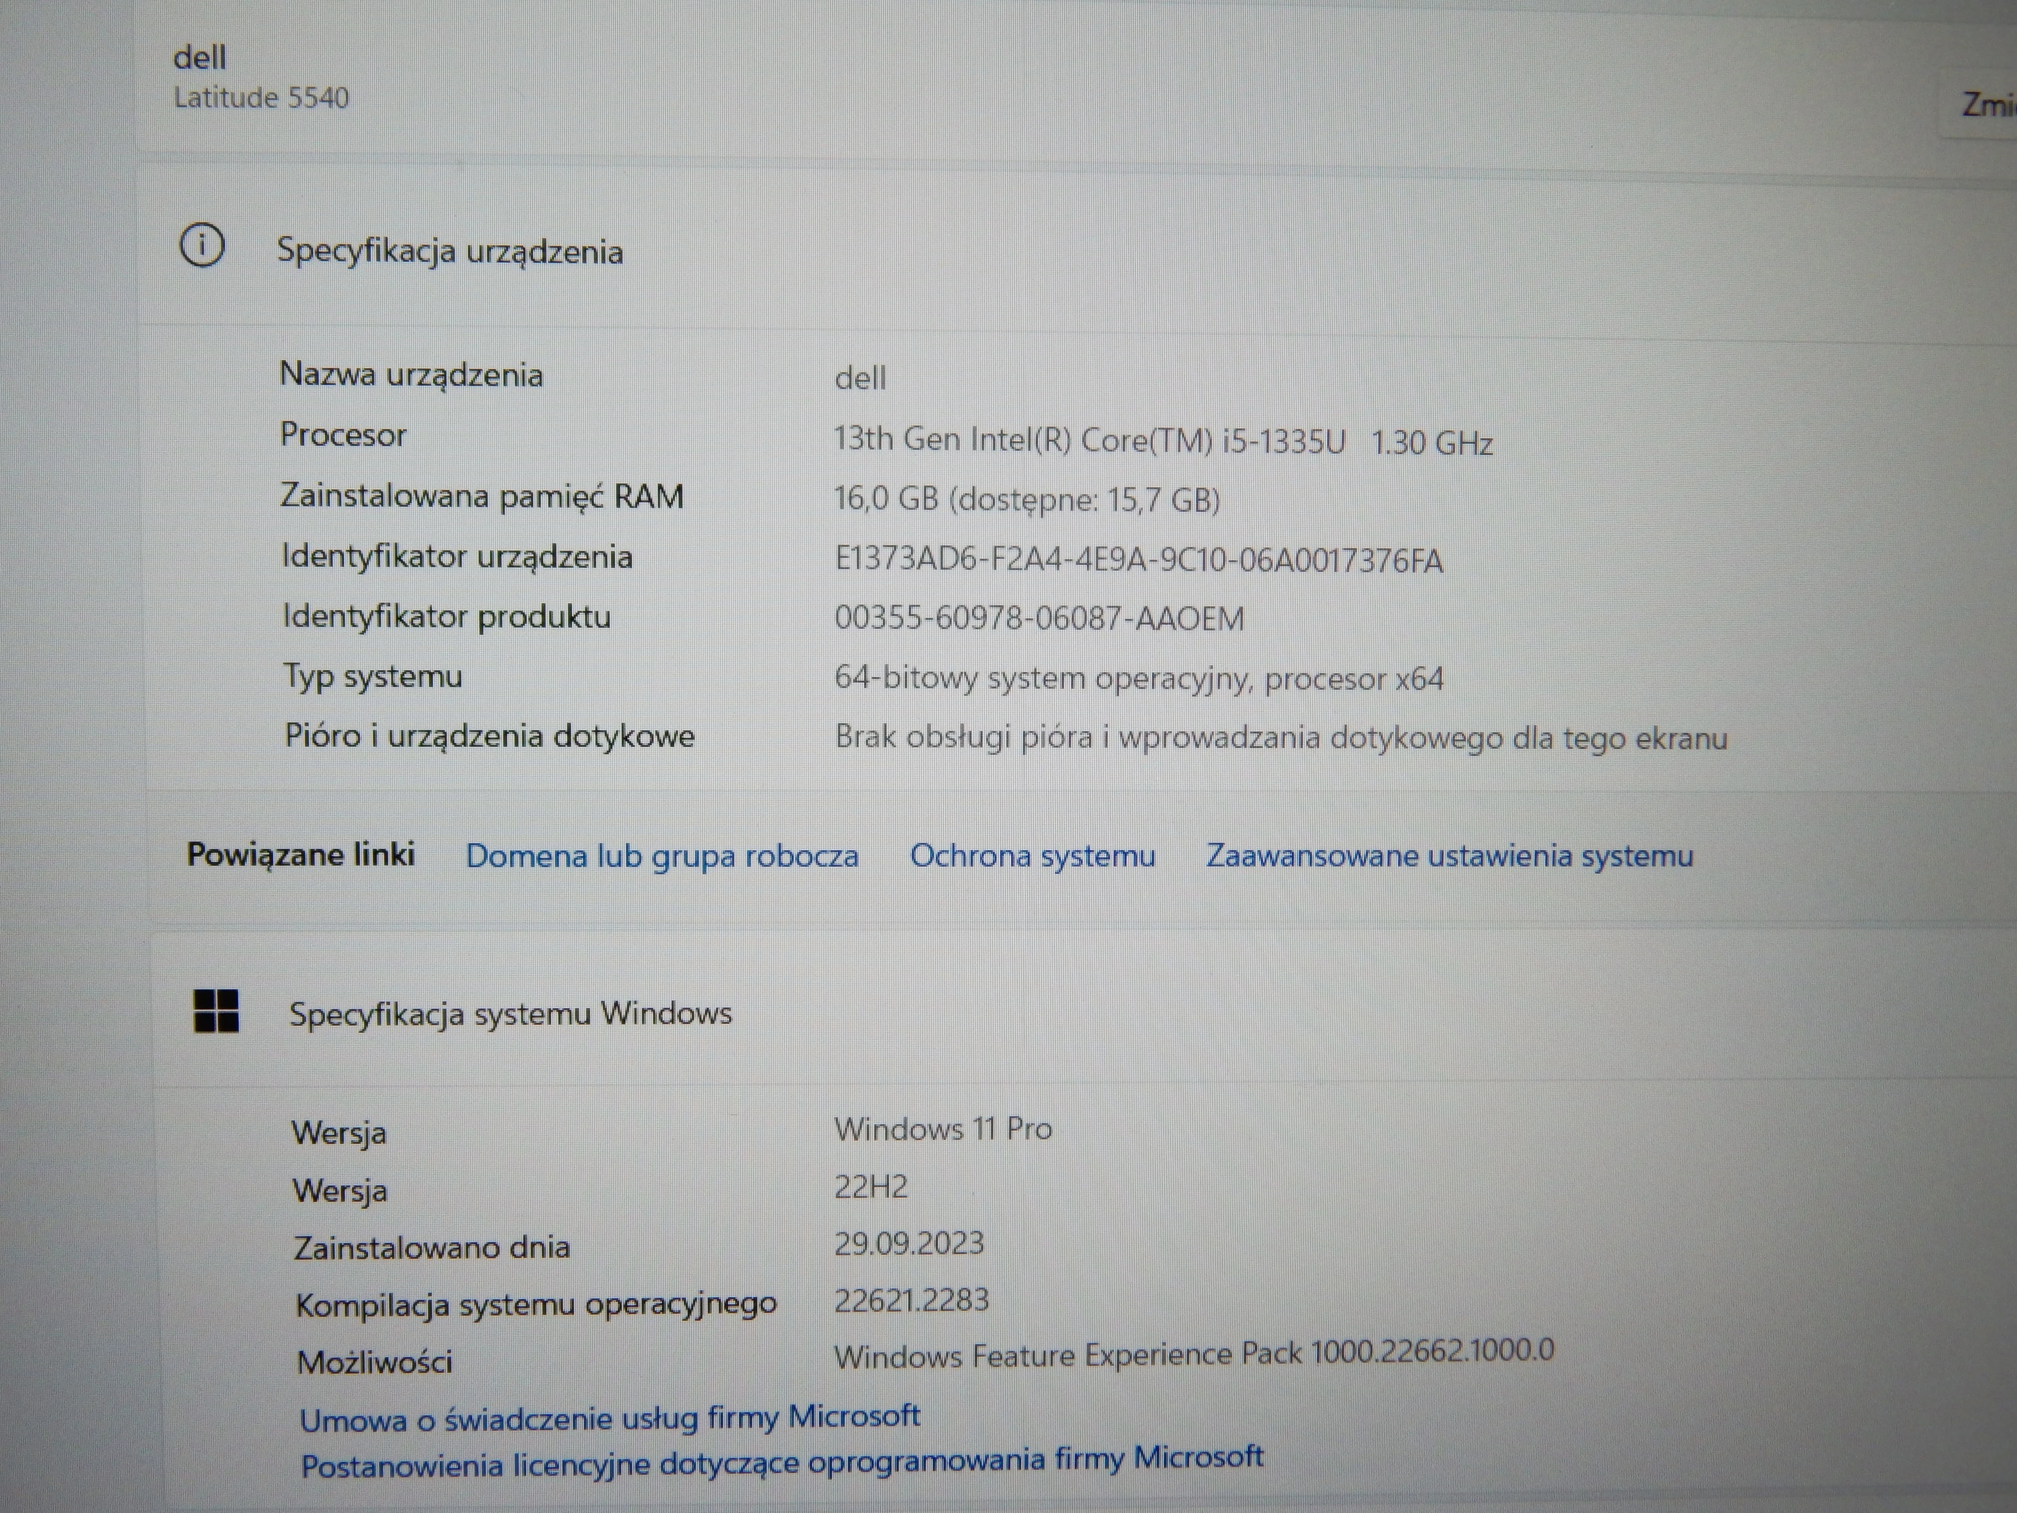This screenshot has height=1513, width=2017.
Task: Select the OS build value 22621.2283
Action: click(x=911, y=1300)
